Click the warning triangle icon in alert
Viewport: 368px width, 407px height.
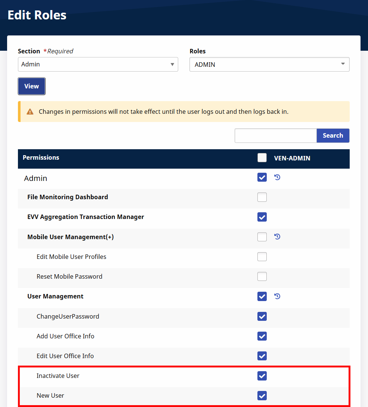pyautogui.click(x=30, y=112)
